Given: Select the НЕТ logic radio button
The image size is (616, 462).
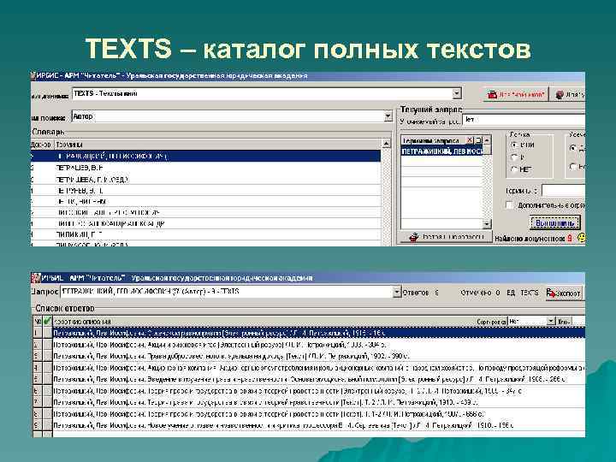Looking at the screenshot, I should click(514, 169).
